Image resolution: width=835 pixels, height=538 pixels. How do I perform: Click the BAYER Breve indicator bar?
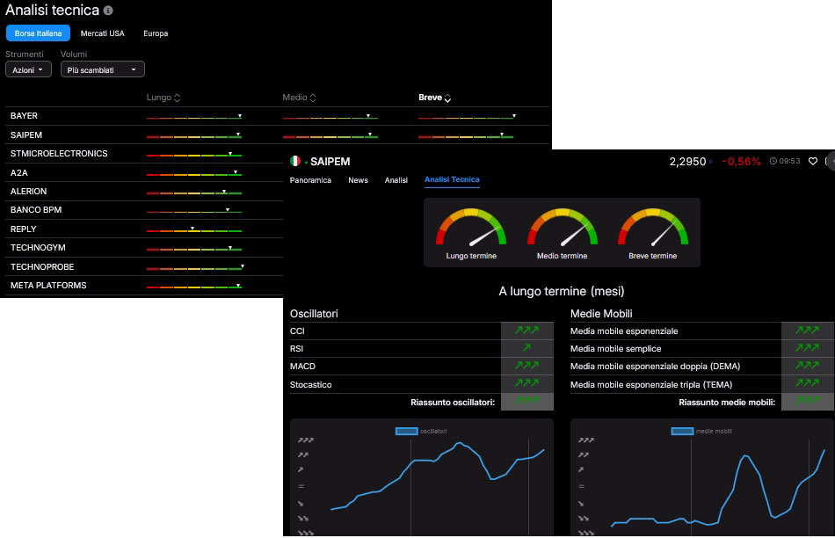click(x=467, y=117)
